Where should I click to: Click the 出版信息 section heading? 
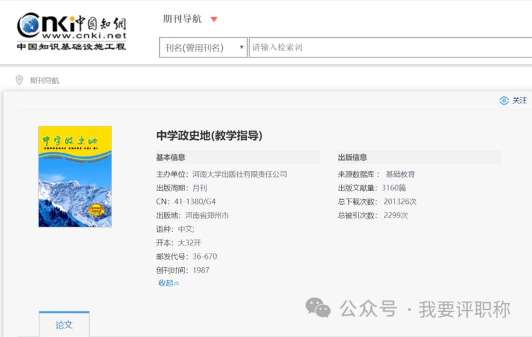[352, 157]
